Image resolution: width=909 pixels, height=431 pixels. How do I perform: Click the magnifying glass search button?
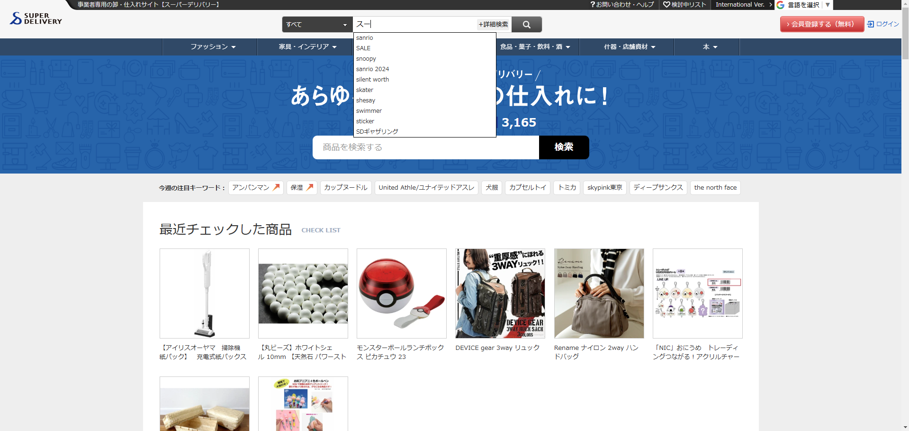click(526, 25)
